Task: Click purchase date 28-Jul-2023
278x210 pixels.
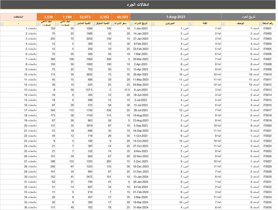Action: point(141,110)
